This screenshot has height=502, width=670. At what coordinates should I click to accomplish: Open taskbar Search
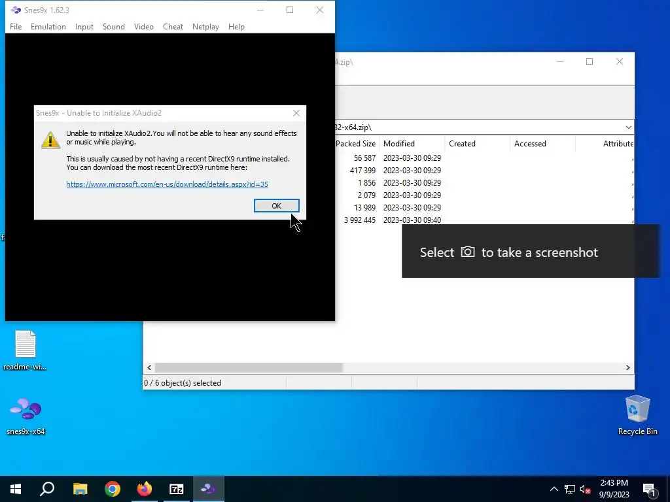(x=47, y=489)
